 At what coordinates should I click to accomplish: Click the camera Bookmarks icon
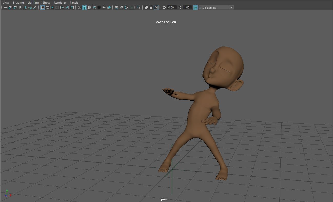point(20,7)
